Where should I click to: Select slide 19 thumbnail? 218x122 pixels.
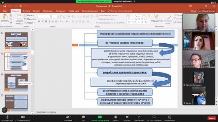pos(16,82)
